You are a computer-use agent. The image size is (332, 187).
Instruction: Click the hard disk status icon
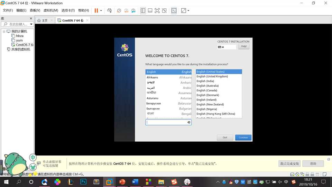[292, 174]
